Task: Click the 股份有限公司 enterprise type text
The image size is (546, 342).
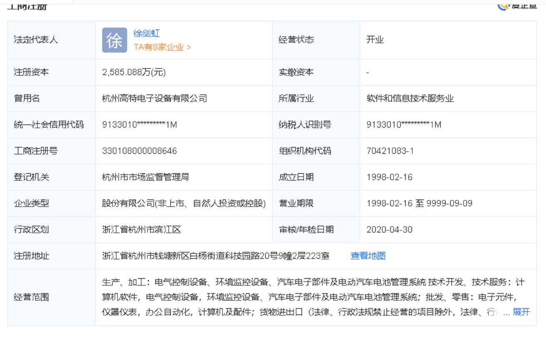Action: [x=184, y=203]
